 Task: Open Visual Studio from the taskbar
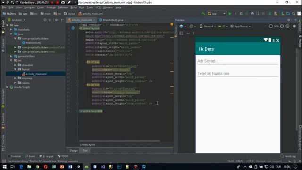click(x=103, y=167)
